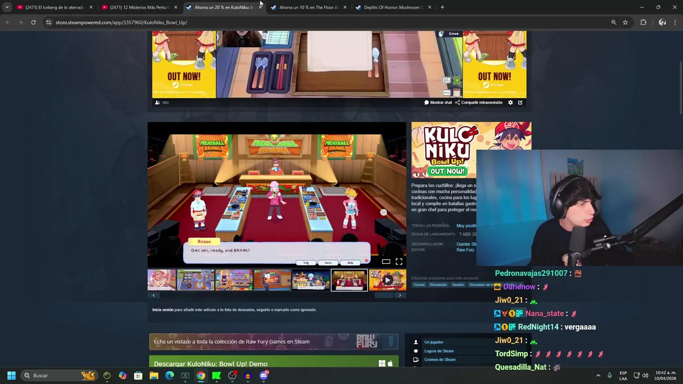The height and width of the screenshot is (384, 683).
Task: Open a new browser tab
Action: pyautogui.click(x=442, y=7)
